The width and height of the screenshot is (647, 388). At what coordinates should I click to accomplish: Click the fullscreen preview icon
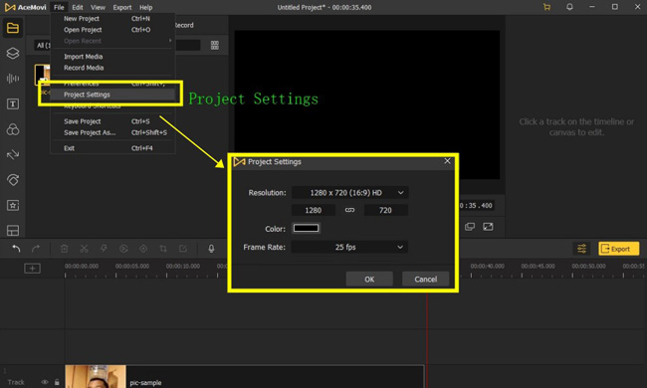(x=488, y=227)
